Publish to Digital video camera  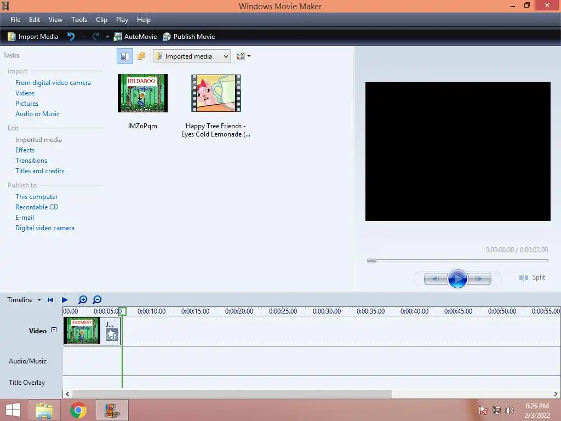(x=45, y=227)
